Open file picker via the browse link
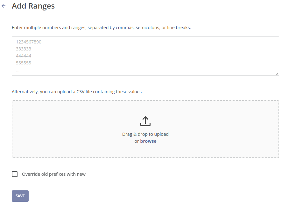 (148, 141)
